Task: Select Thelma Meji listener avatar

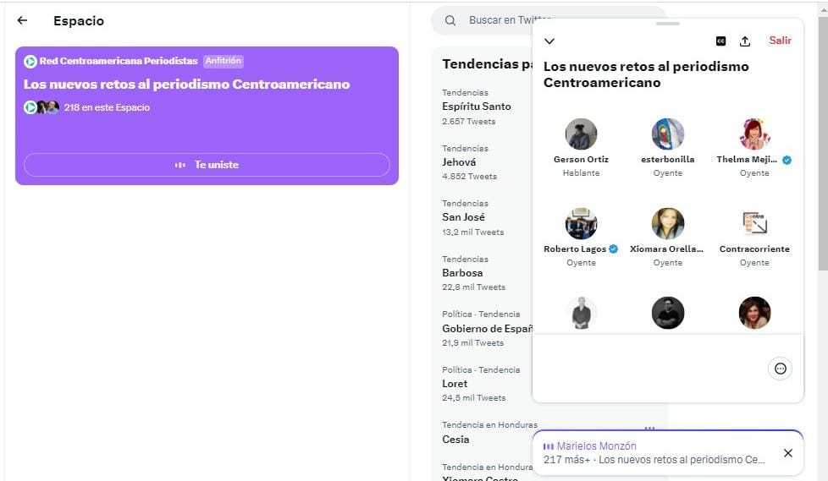Action: tap(754, 134)
